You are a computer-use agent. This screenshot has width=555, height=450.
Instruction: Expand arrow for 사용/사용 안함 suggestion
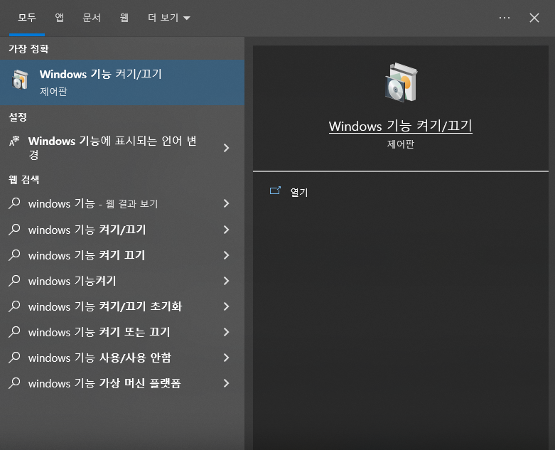click(227, 358)
